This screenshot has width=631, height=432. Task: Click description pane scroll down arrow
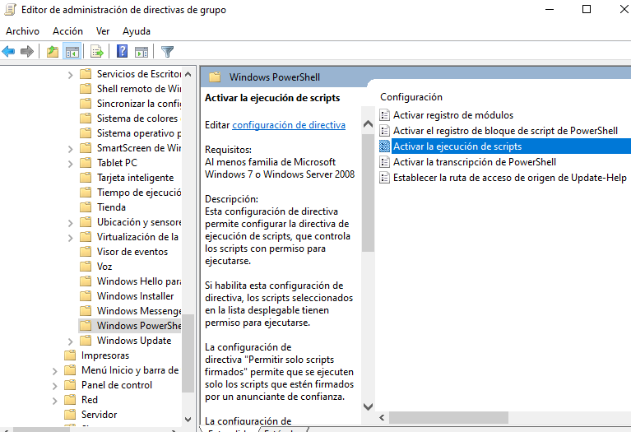click(368, 406)
